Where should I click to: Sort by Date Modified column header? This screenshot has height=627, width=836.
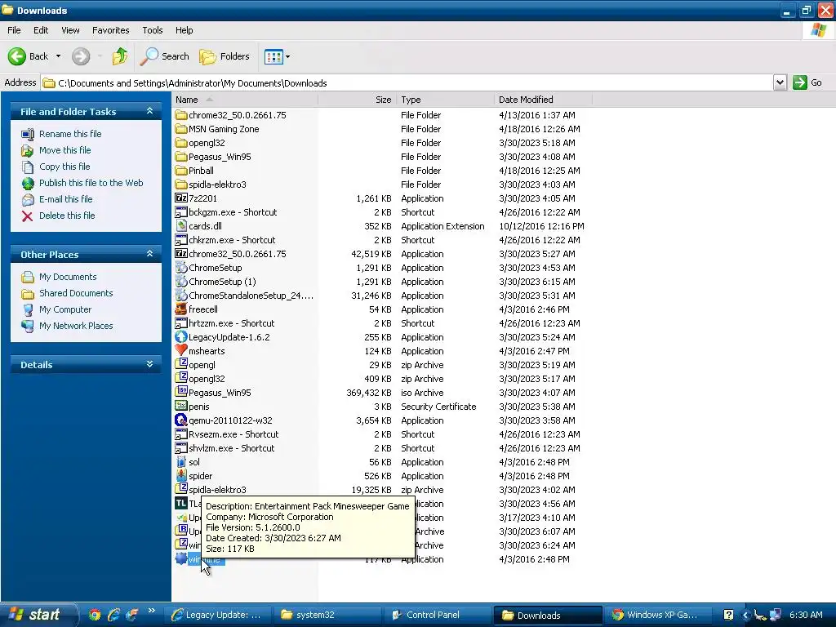click(543, 100)
